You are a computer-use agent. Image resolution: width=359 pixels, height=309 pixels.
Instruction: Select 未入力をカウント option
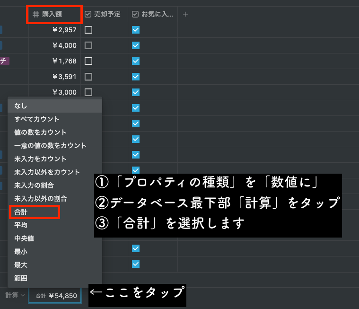55,159
